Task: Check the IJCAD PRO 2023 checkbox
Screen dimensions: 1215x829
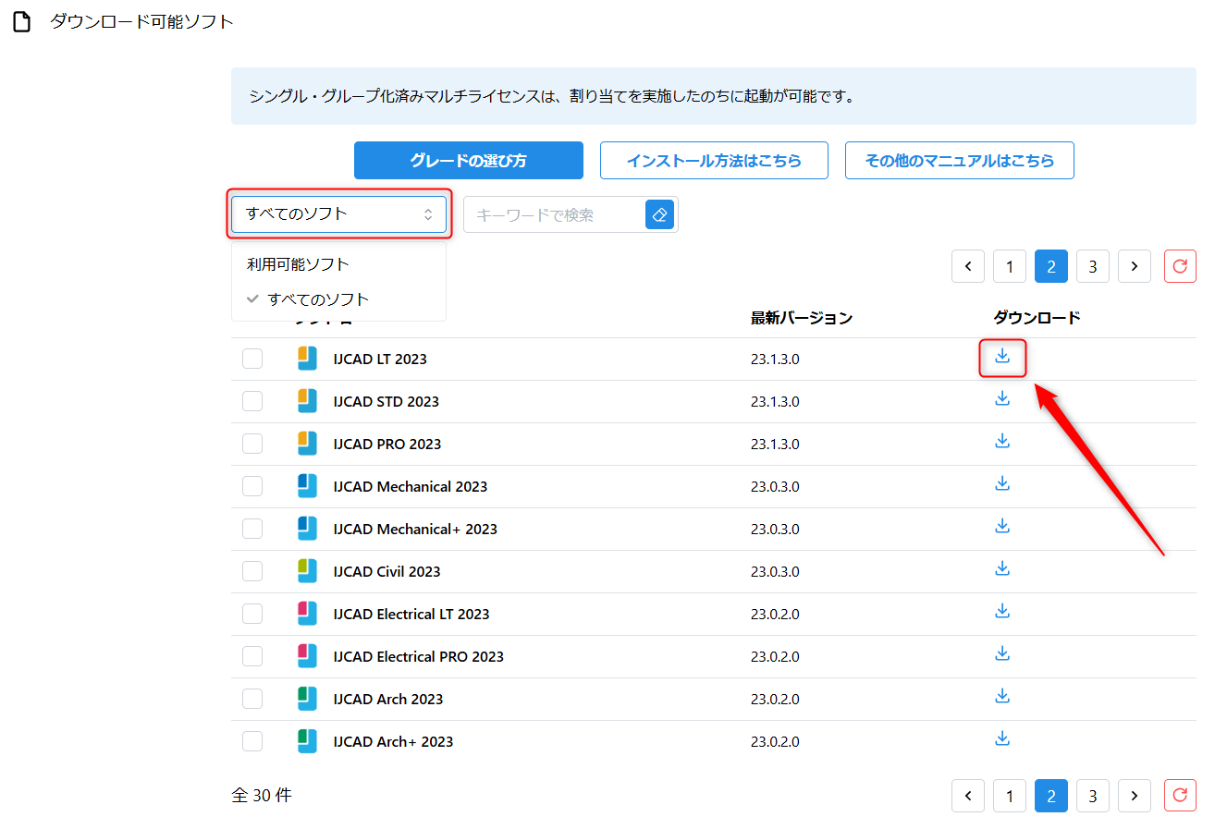Action: click(252, 444)
